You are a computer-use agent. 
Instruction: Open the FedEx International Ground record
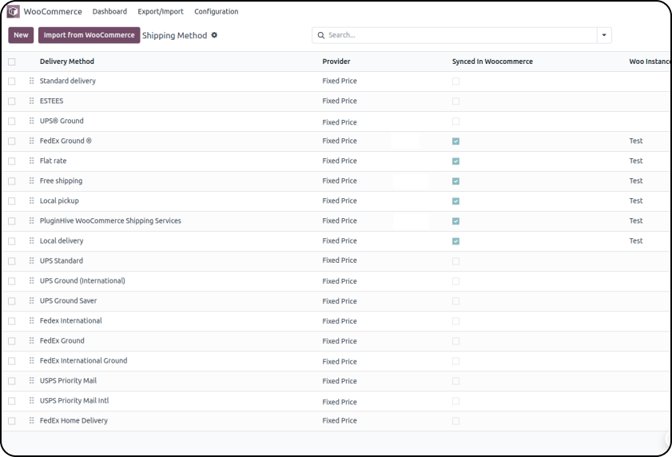tap(84, 360)
